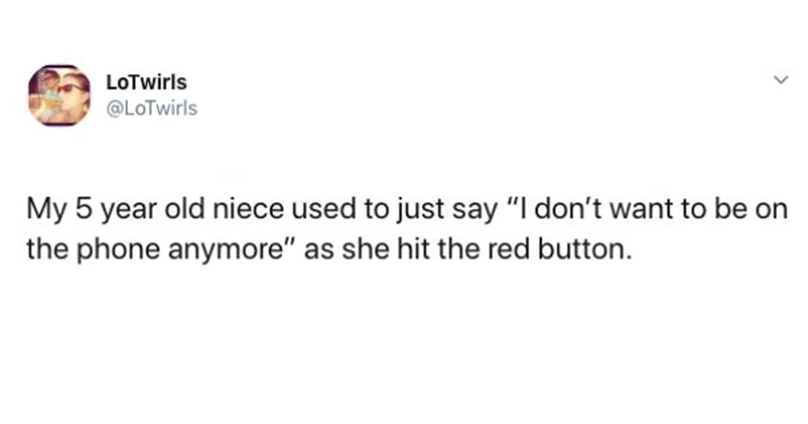Open the LoTwirls display name link
Screen dimensions: 808x424
(146, 83)
